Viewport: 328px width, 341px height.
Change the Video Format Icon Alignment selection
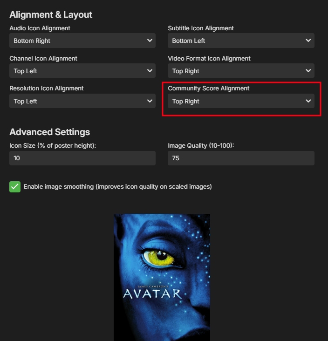(241, 71)
